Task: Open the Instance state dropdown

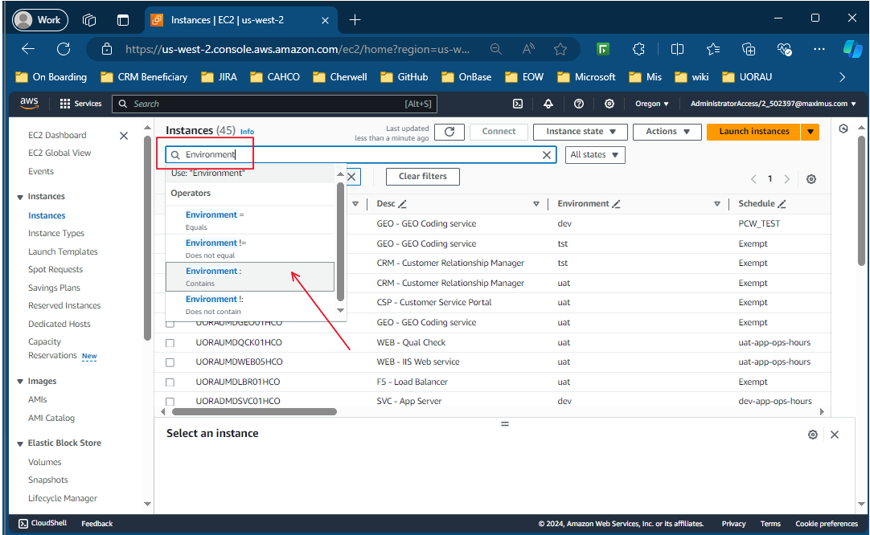Action: (581, 132)
